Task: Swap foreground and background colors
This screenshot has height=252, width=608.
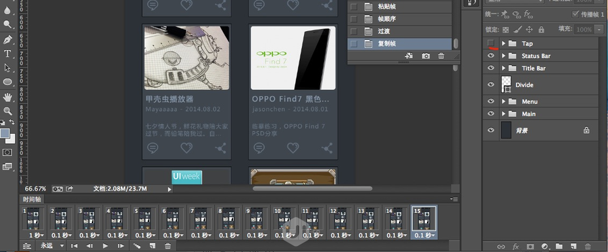Action: coord(12,122)
